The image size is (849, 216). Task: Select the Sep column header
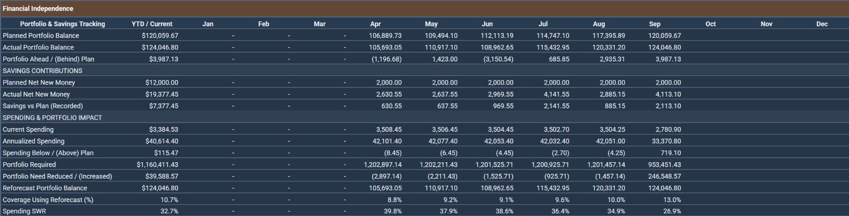655,24
